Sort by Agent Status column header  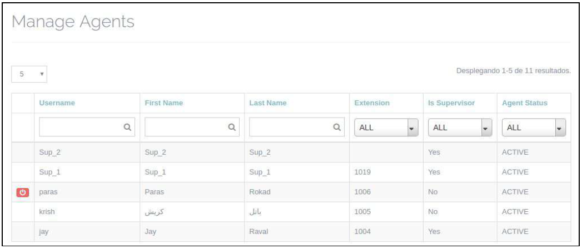(524, 103)
